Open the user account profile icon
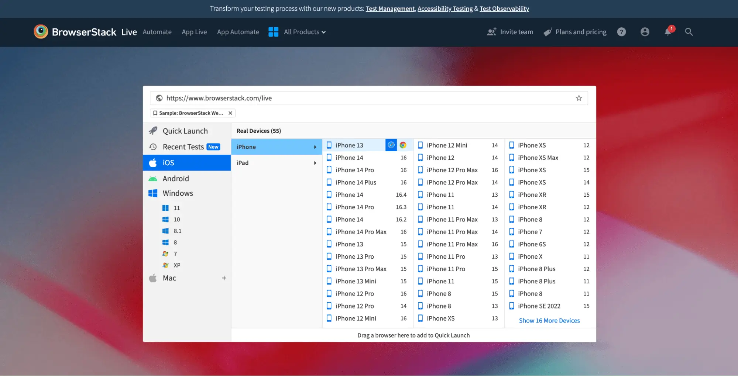738x376 pixels. pos(645,32)
